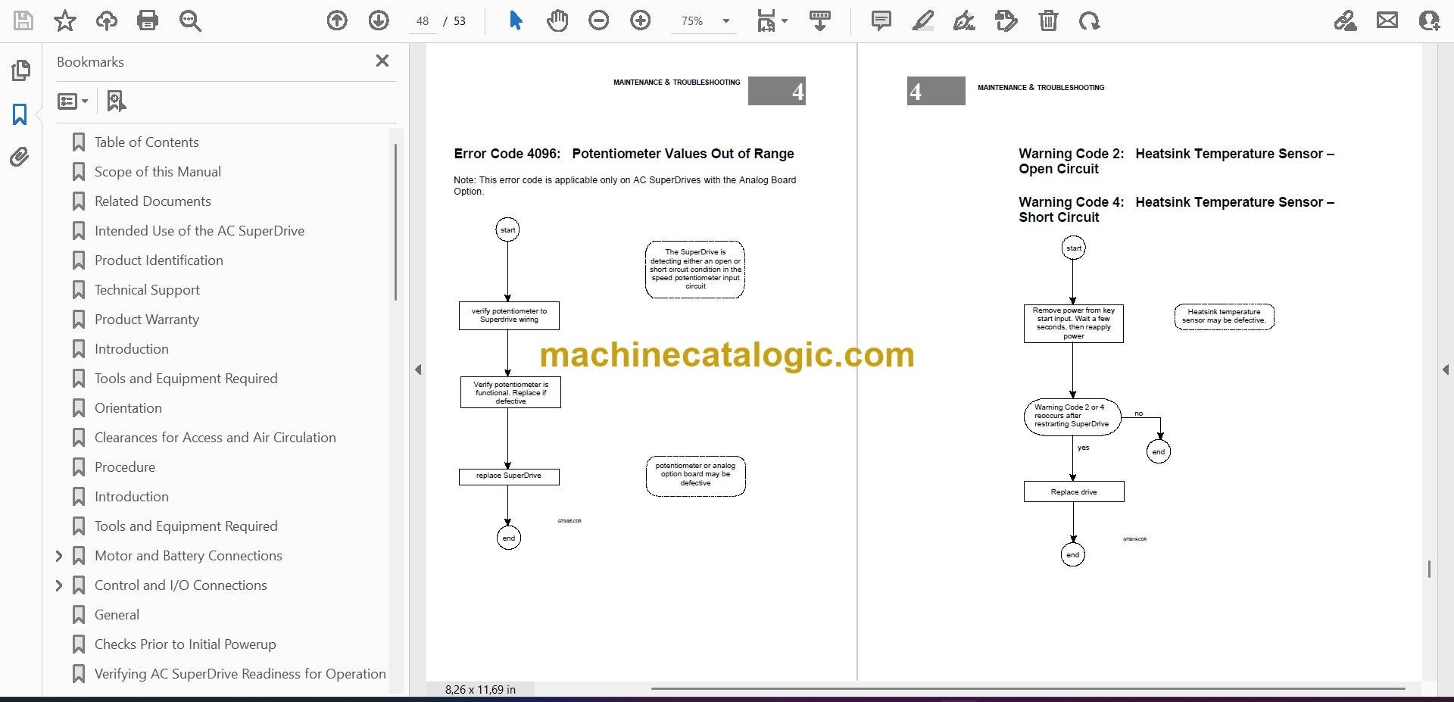Click the document horizontal scrollbar

coord(1028,689)
